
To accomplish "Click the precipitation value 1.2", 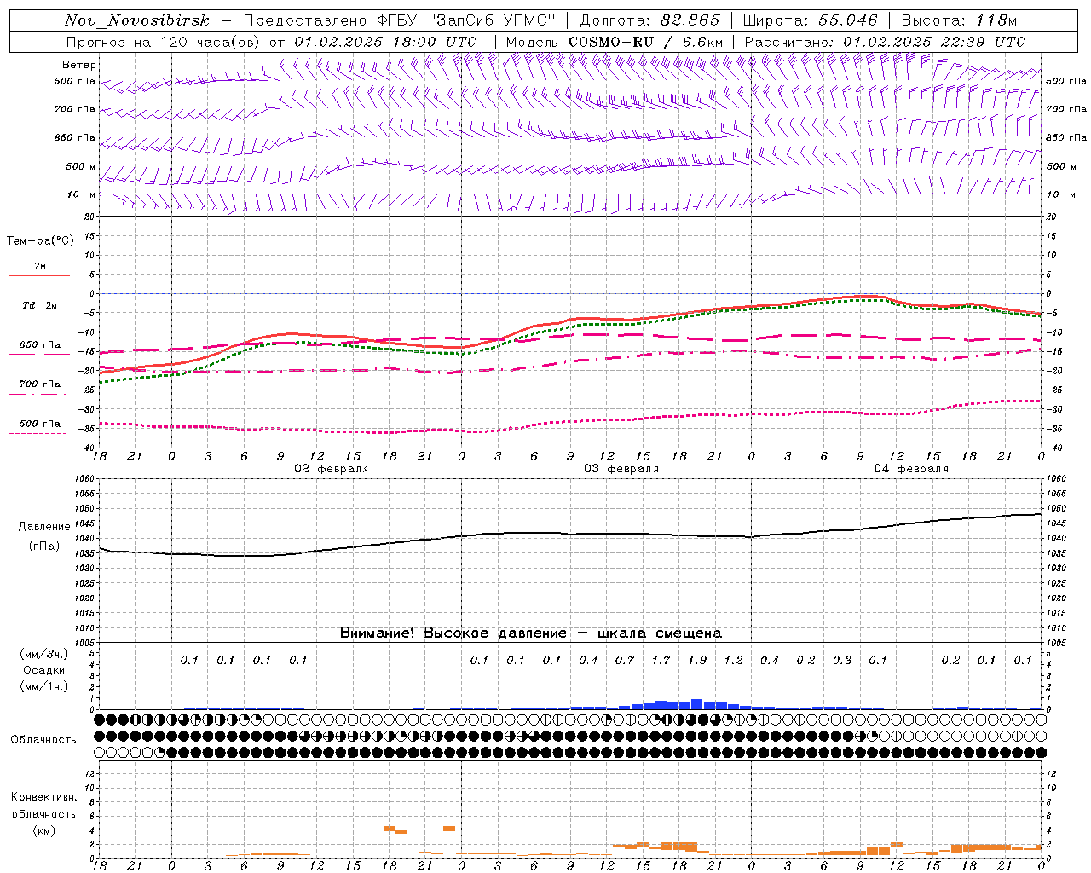I will tap(733, 661).
